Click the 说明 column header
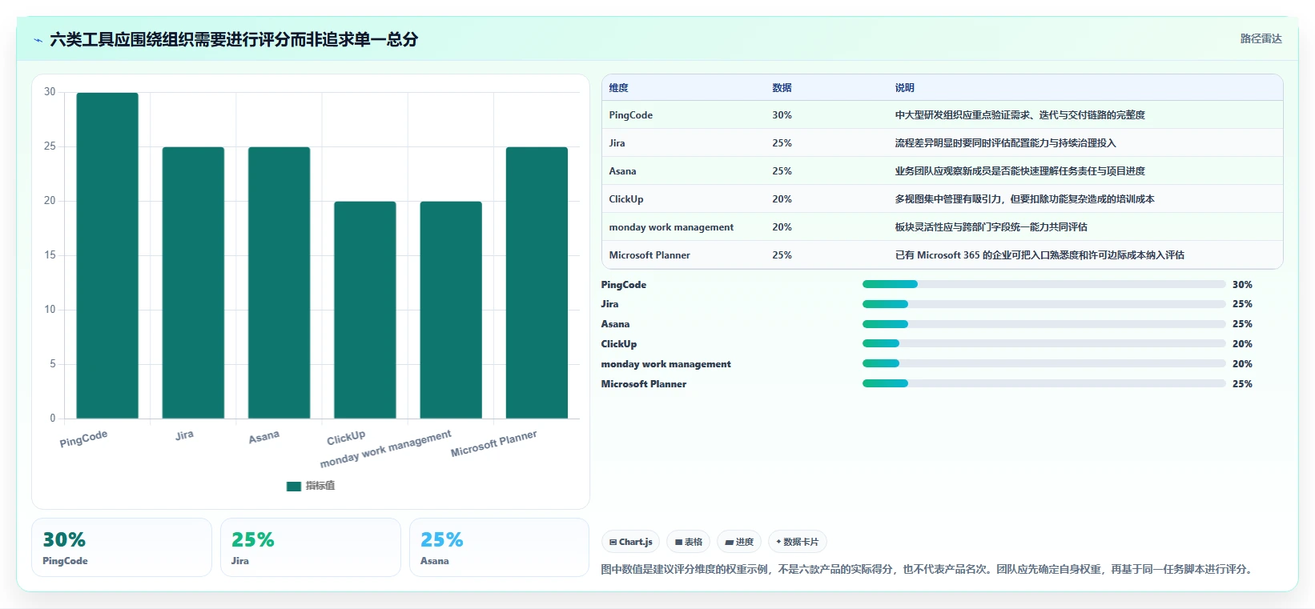The image size is (1315, 609). (x=905, y=88)
